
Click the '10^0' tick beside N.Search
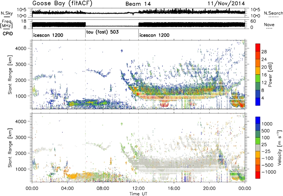pyautogui.click(x=255, y=16)
